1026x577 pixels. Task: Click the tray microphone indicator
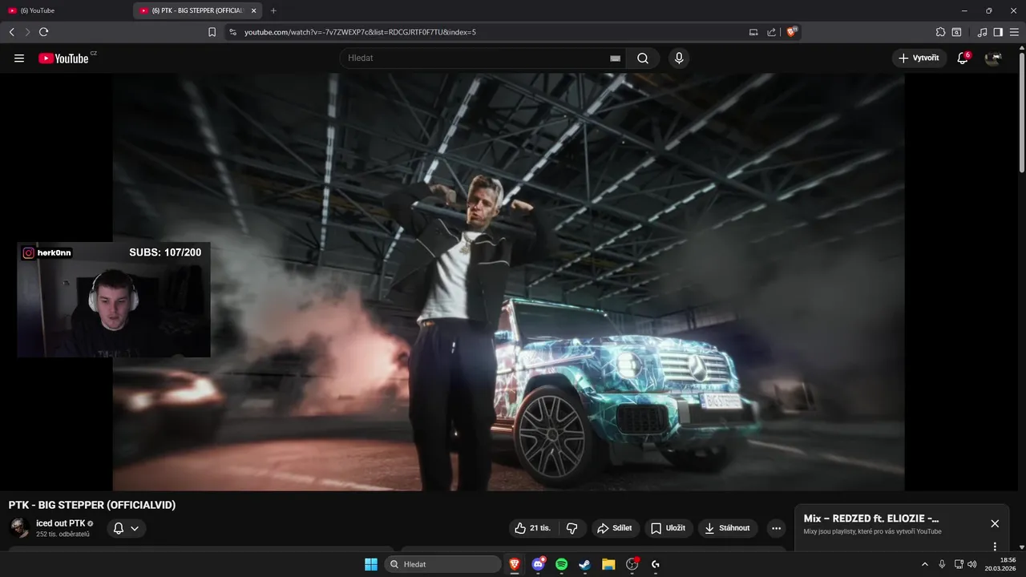click(942, 564)
